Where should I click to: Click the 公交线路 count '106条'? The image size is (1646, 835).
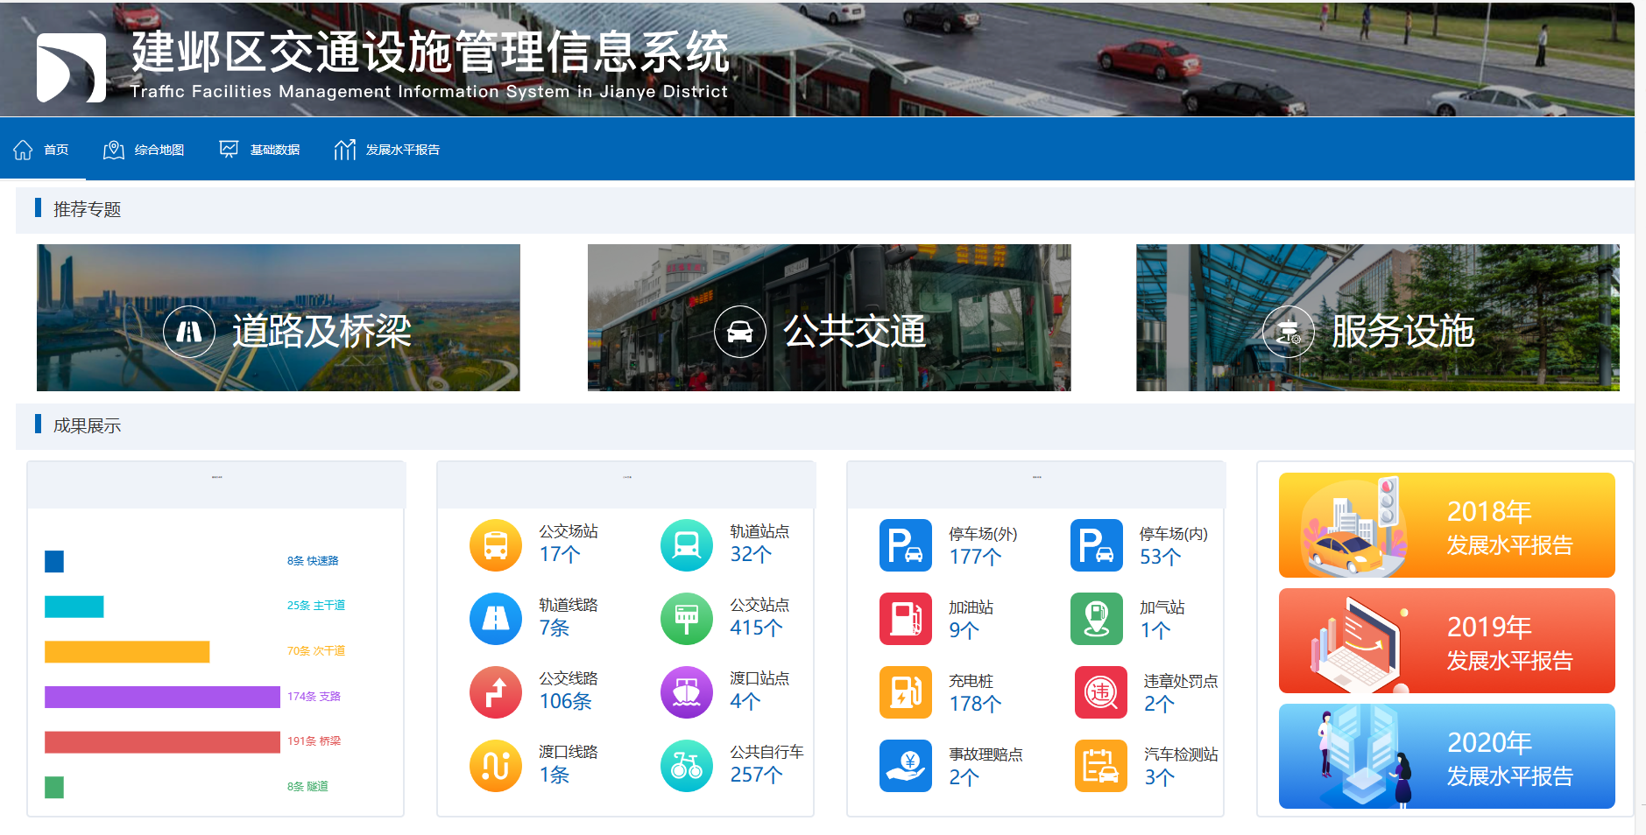pos(566,701)
